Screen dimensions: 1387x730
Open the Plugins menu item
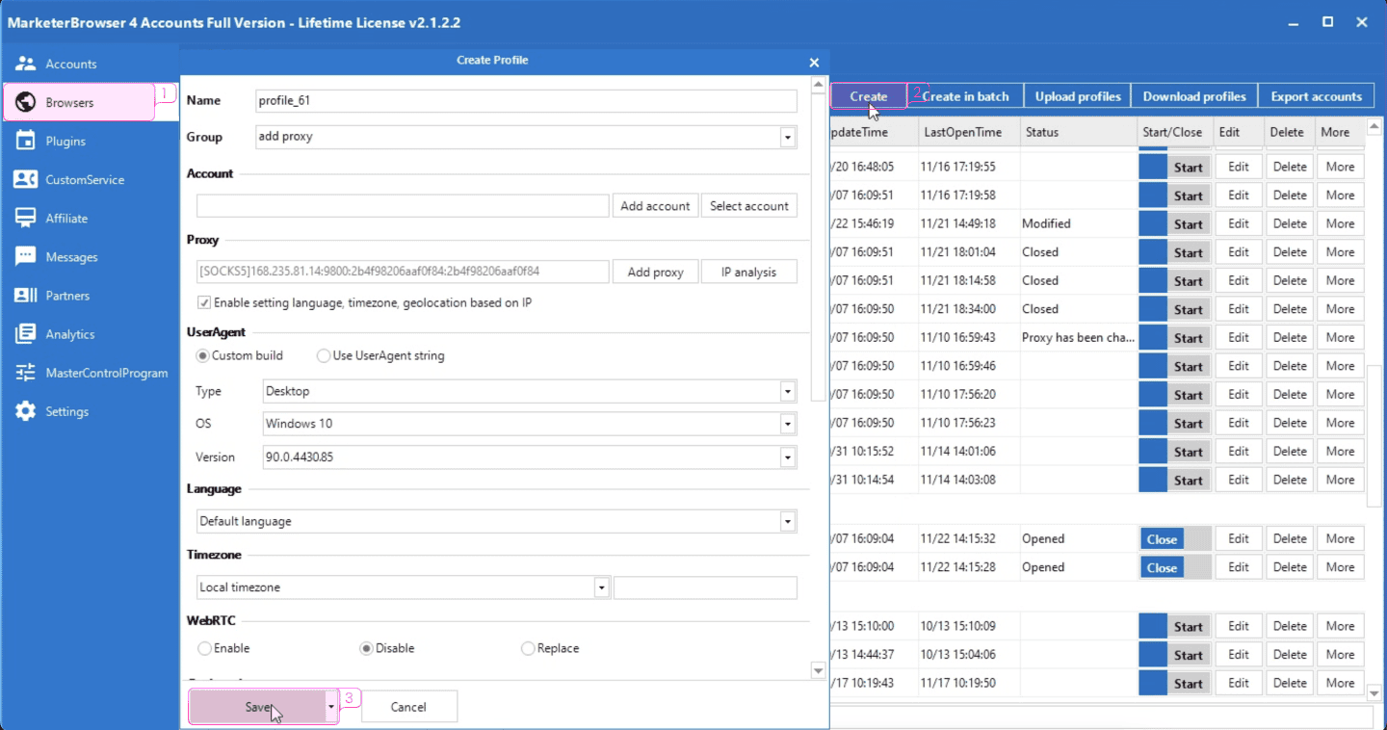point(65,141)
